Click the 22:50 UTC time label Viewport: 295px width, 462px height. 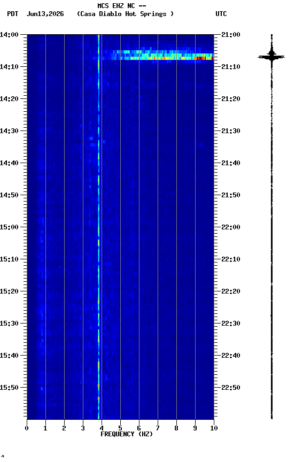pyautogui.click(x=231, y=388)
